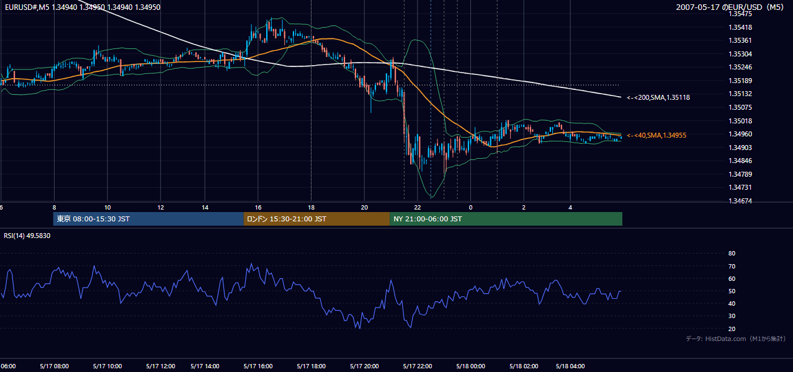Click price axis value 1.34960
The width and height of the screenshot is (793, 372).
click(740, 134)
